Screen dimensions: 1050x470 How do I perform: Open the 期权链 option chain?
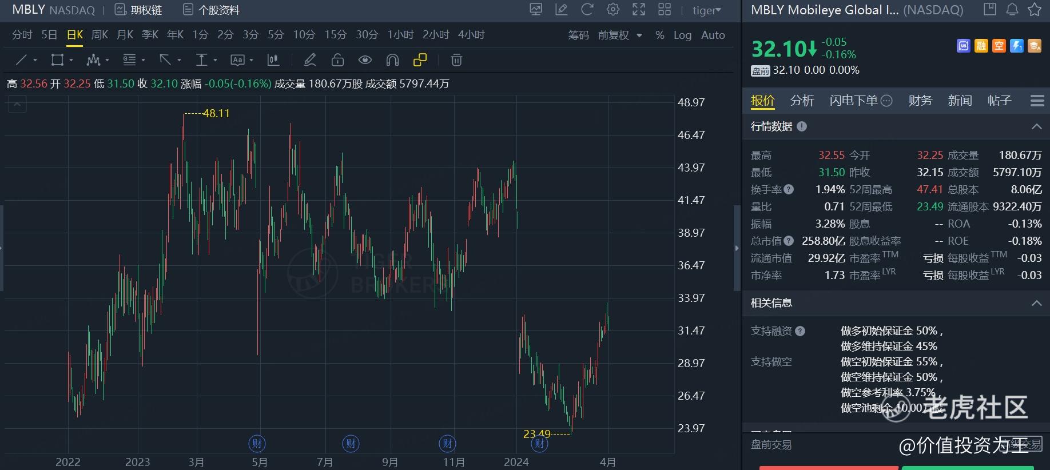click(x=138, y=10)
